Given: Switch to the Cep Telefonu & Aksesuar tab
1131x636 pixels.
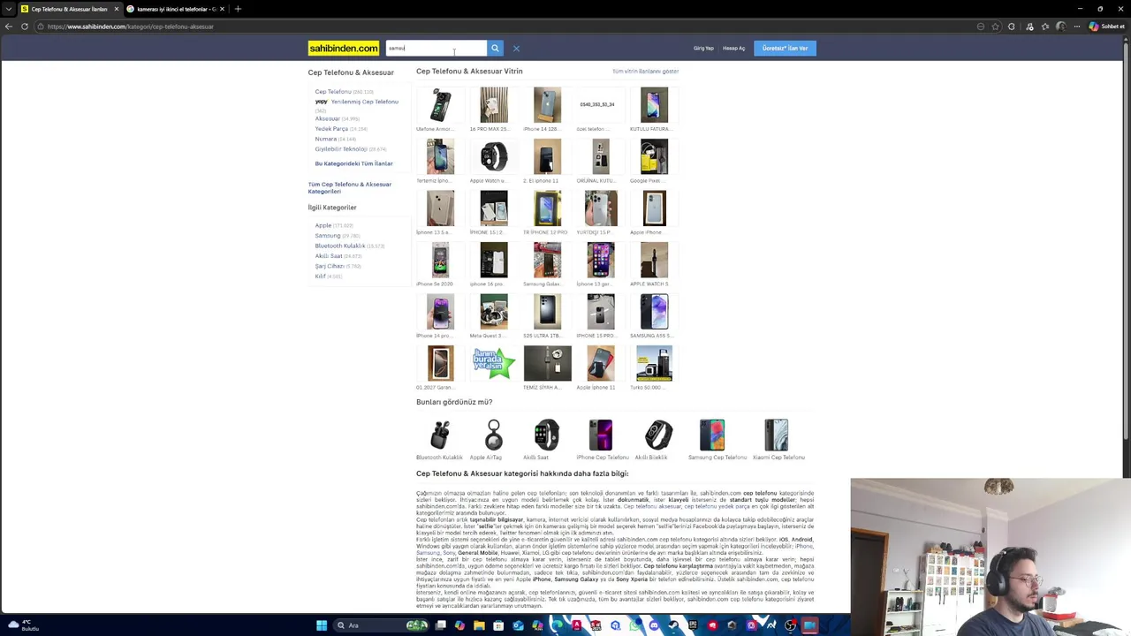Looking at the screenshot, I should click(x=69, y=9).
